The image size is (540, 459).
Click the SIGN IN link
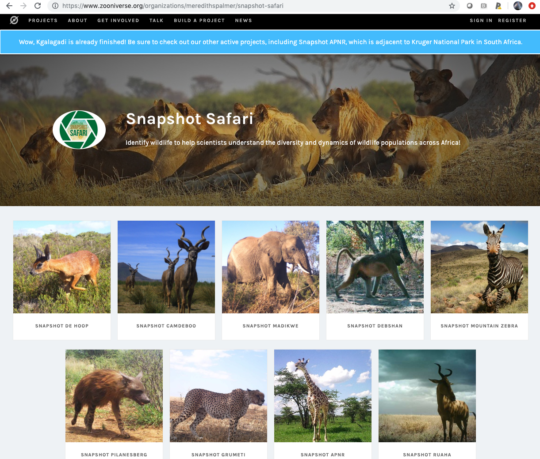click(481, 20)
